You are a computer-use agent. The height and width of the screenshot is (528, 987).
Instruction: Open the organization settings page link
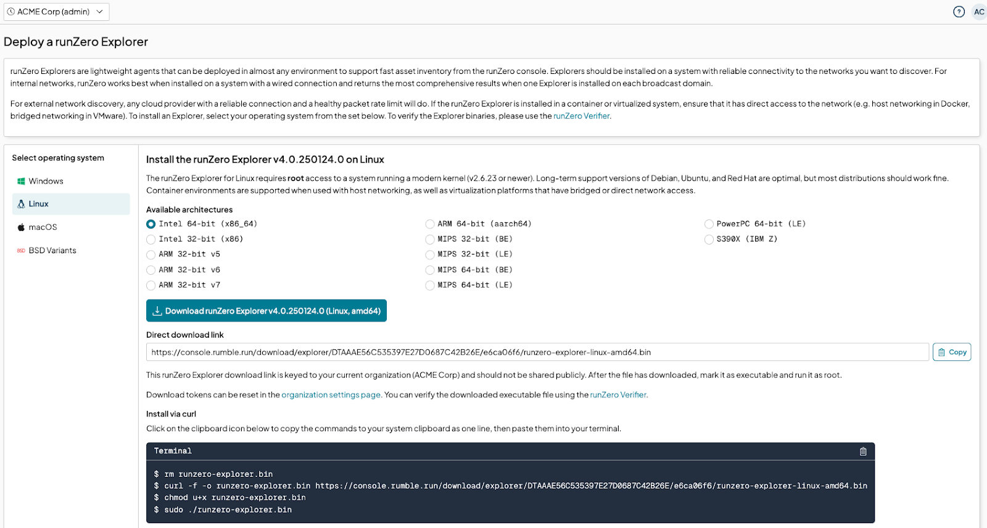(x=331, y=395)
